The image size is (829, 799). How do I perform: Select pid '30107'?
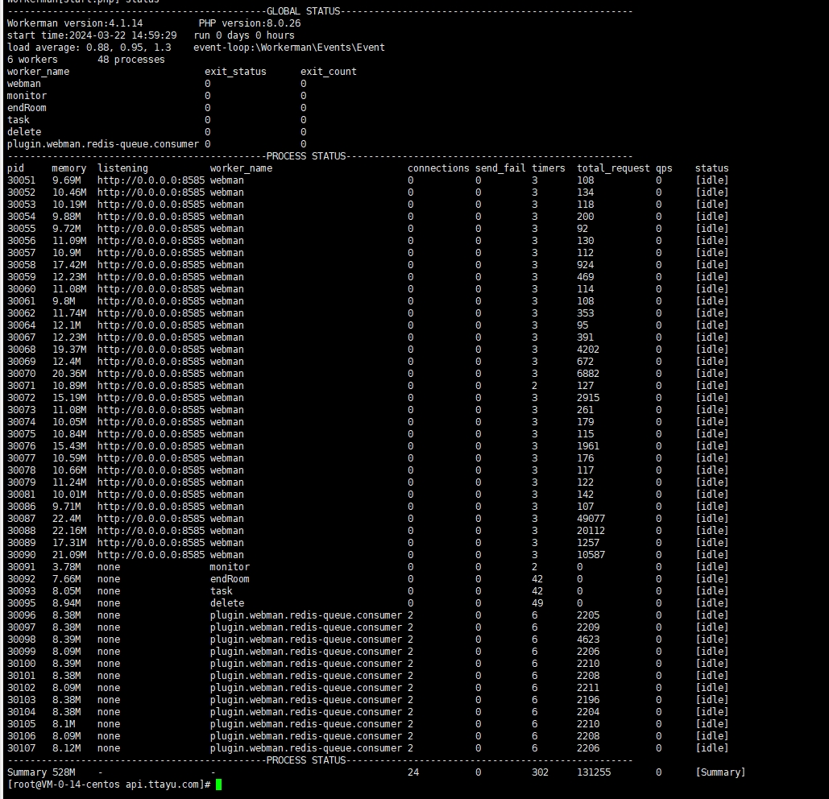pyautogui.click(x=21, y=748)
